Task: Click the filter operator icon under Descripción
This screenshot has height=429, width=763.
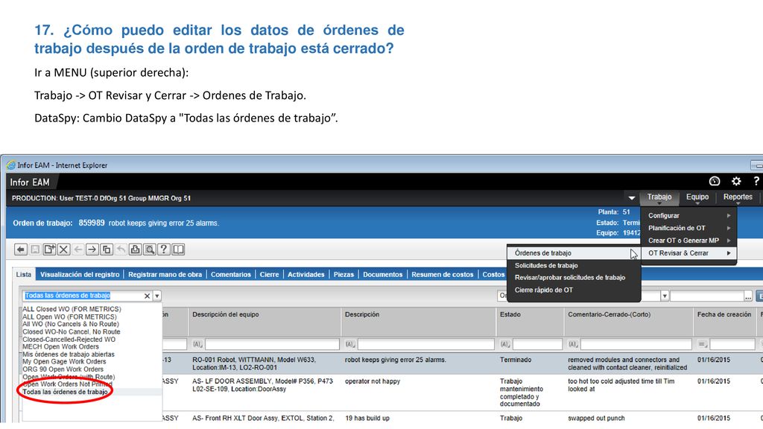Action: (x=350, y=344)
